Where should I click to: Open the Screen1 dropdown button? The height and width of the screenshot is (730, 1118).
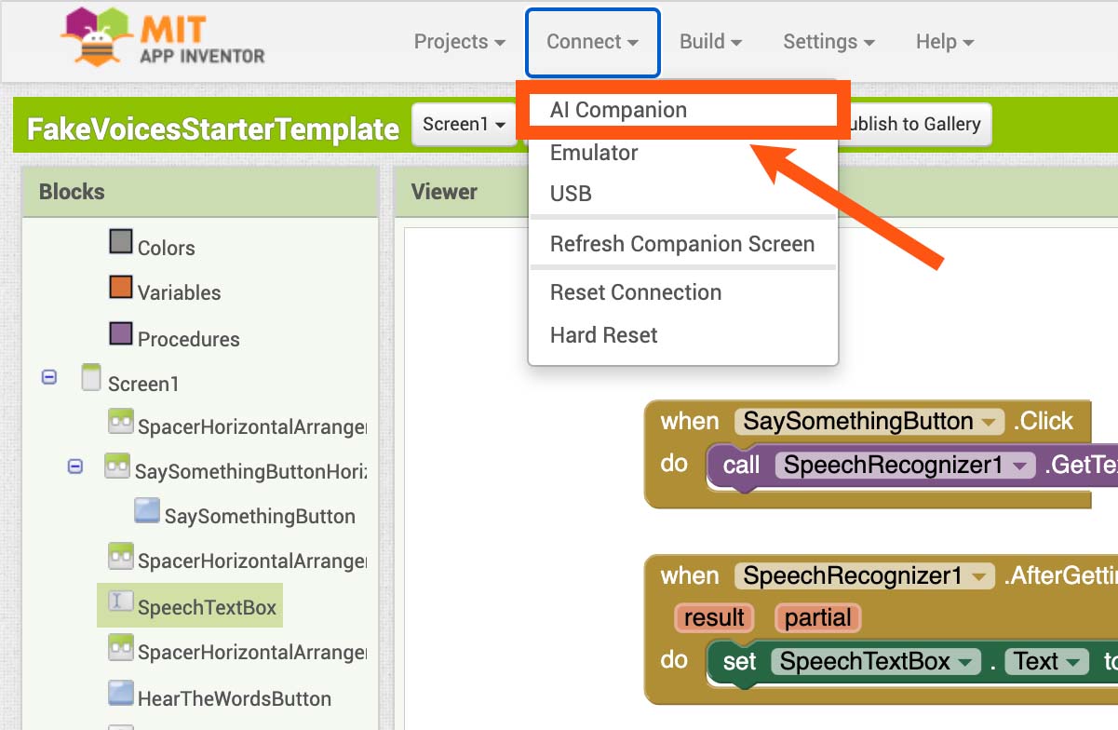point(464,124)
